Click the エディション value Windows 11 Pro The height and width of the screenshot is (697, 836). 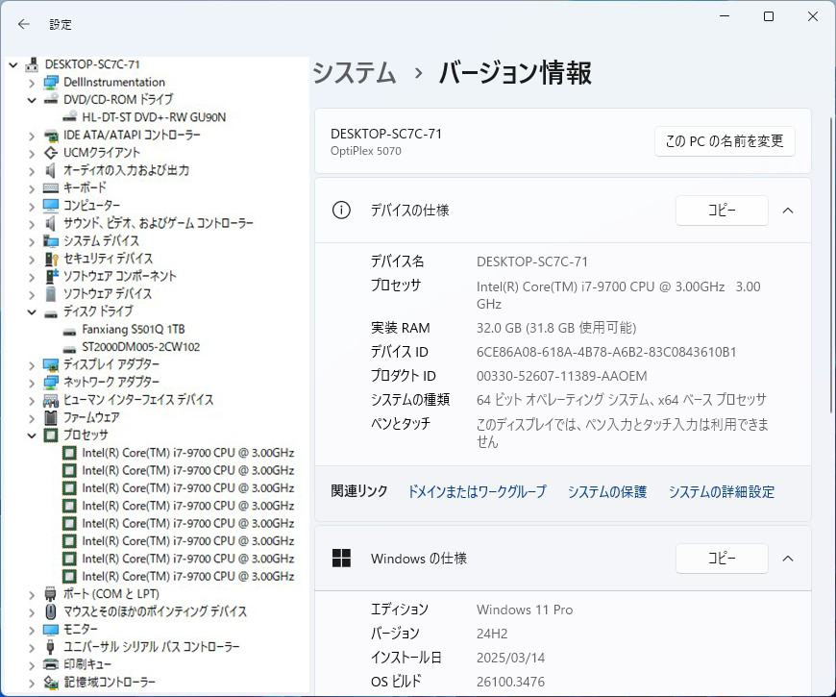point(525,610)
